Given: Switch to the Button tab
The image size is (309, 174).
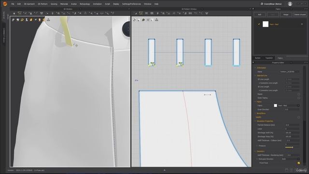Looking at the screenshot, I should (258, 58).
